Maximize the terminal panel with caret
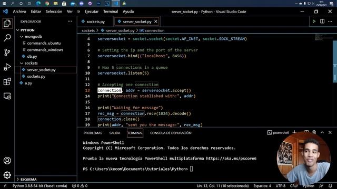 pyautogui.click(x=322, y=132)
